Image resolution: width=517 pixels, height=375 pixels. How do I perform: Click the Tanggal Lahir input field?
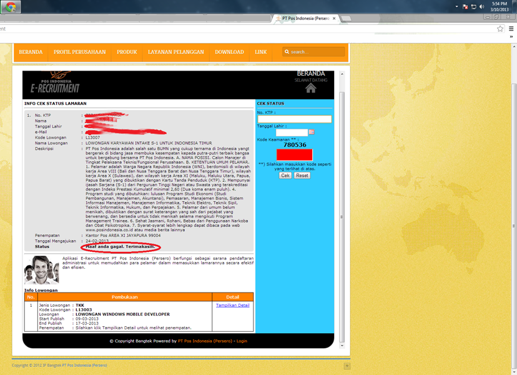pos(292,132)
